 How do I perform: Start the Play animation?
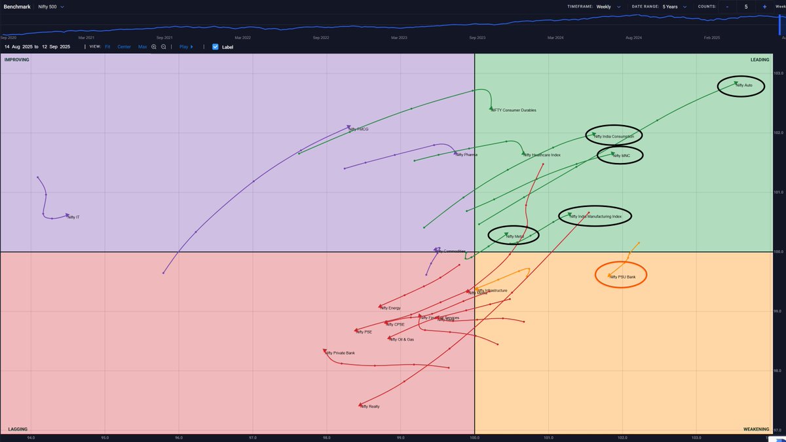(187, 47)
